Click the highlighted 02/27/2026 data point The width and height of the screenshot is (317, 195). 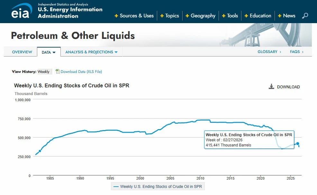coord(298,144)
